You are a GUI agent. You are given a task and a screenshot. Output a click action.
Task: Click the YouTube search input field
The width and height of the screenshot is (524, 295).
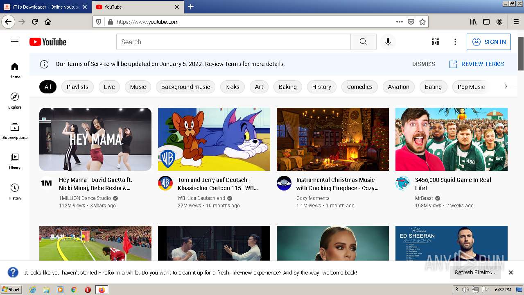[233, 42]
